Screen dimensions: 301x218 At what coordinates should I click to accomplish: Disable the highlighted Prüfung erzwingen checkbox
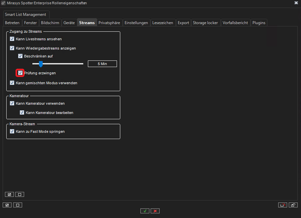click(x=20, y=73)
